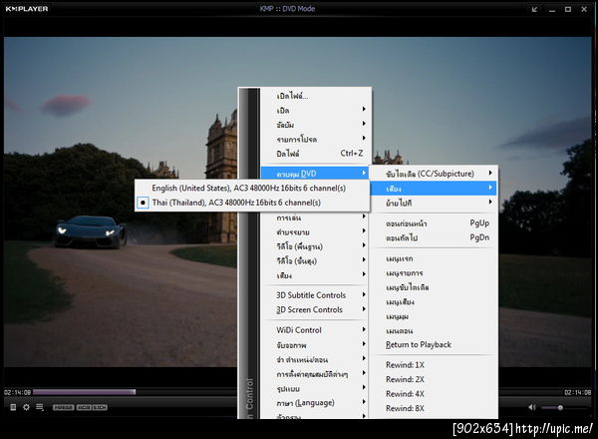Open the จำ ตำแหน่ง/ตอน menu entry

[x=314, y=359]
